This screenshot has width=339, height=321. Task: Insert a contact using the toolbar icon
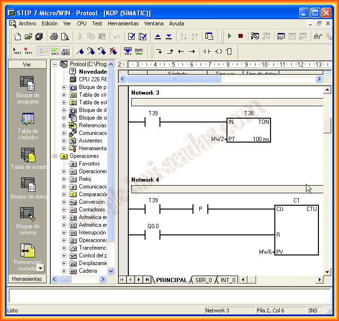tap(206, 51)
